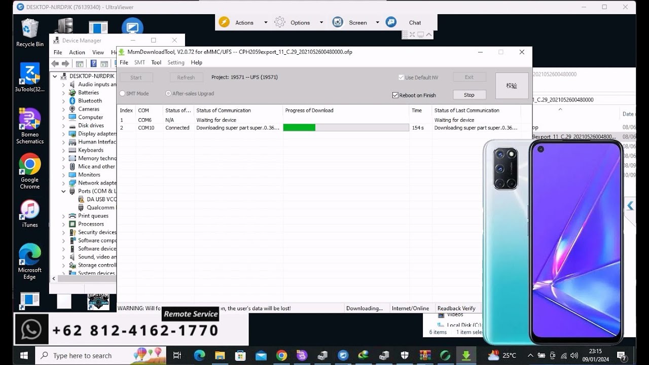Open the Screen dropdown arrow in UltraViewer

point(377,22)
